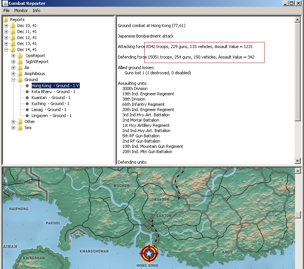Image resolution: width=304 pixels, height=269 pixels.
Task: Select Lingayen - Ground - 1 report
Action: [x=51, y=116]
